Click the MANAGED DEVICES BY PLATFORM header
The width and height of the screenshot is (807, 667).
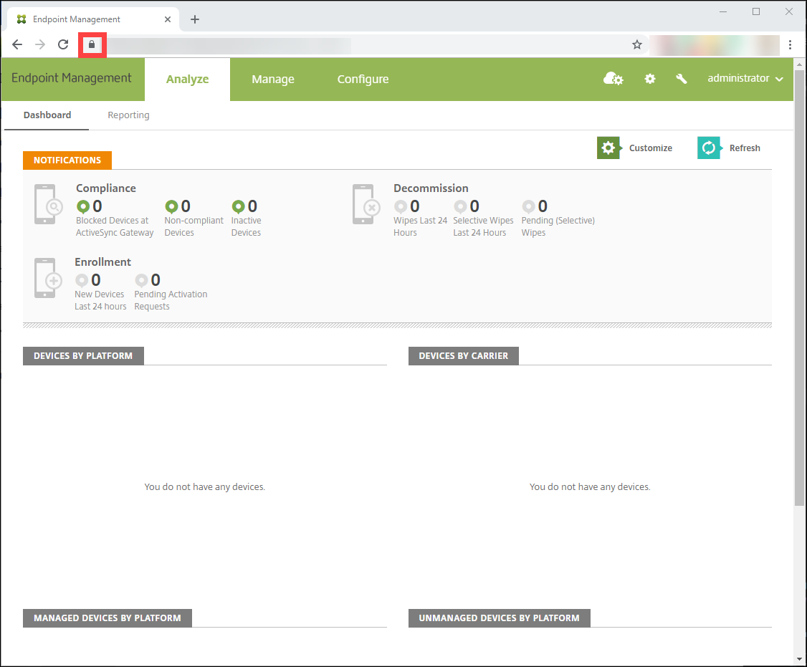coord(108,618)
